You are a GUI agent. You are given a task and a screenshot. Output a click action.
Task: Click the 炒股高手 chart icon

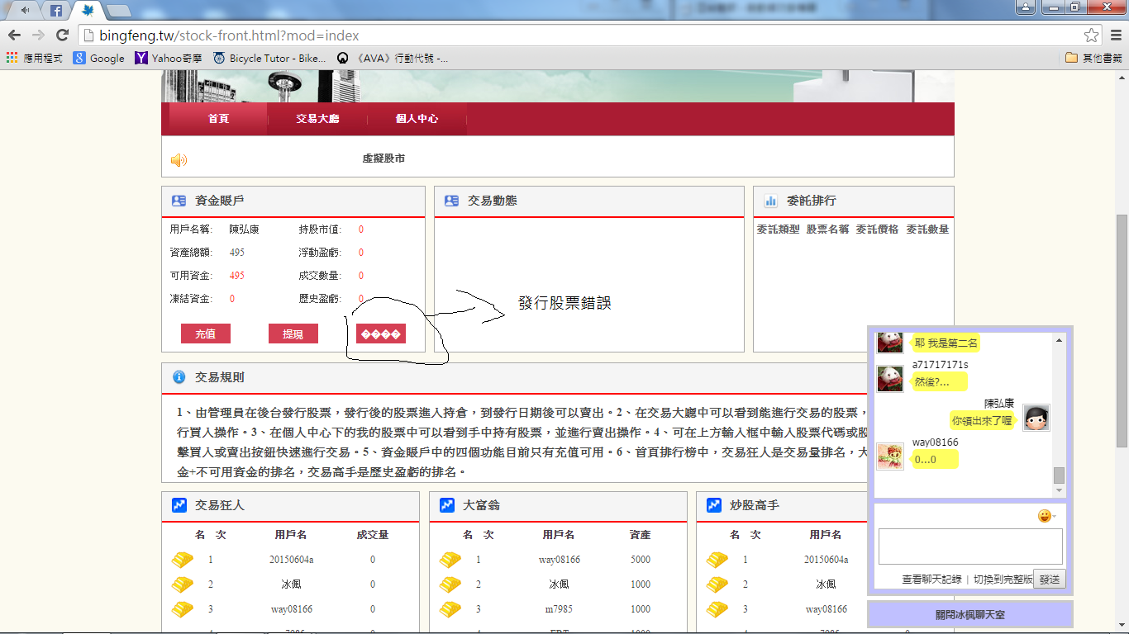(x=714, y=505)
